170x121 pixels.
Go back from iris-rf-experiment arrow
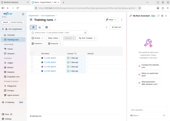[x=3, y=29]
